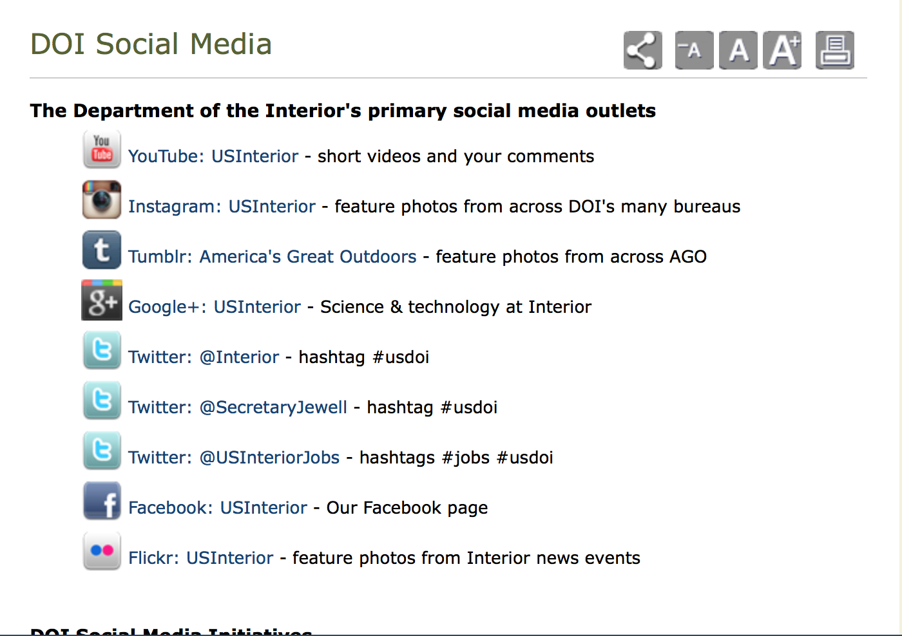Click the Flickr icon
This screenshot has width=902, height=636.
[102, 551]
